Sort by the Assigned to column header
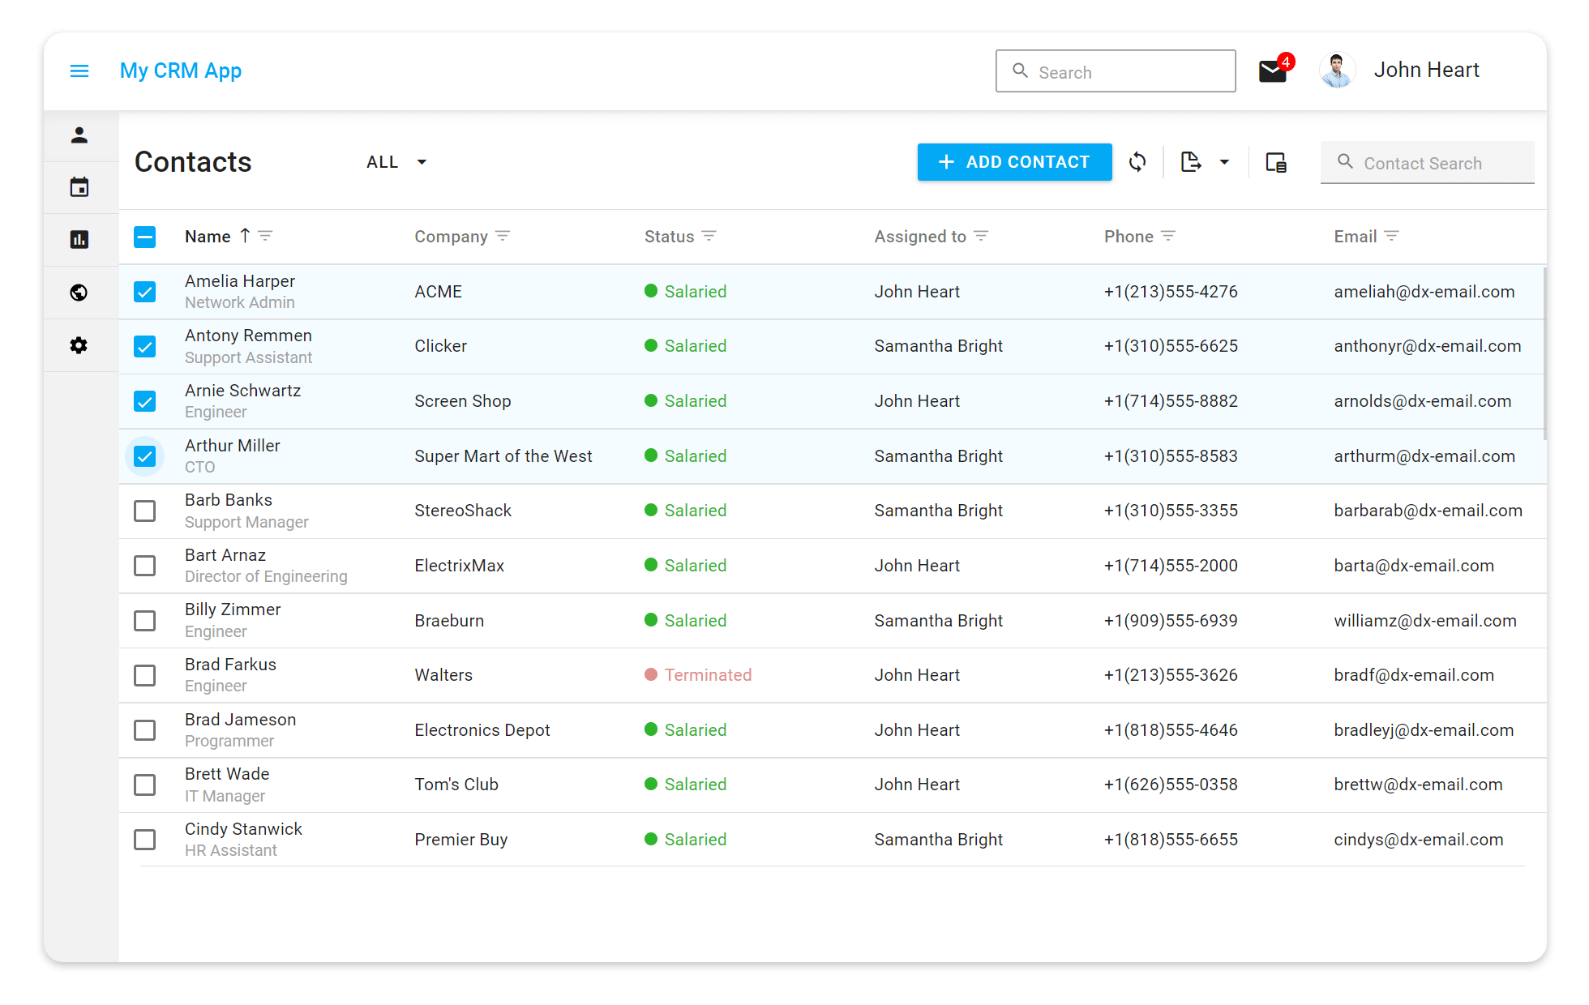Screen dimensions: 1589x1005 [920, 237]
